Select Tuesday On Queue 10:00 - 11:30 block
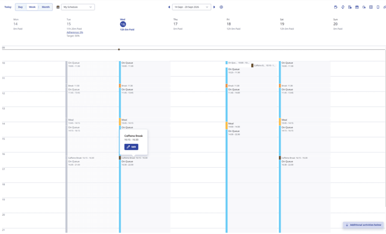This screenshot has width=386, height=234. (x=92, y=72)
